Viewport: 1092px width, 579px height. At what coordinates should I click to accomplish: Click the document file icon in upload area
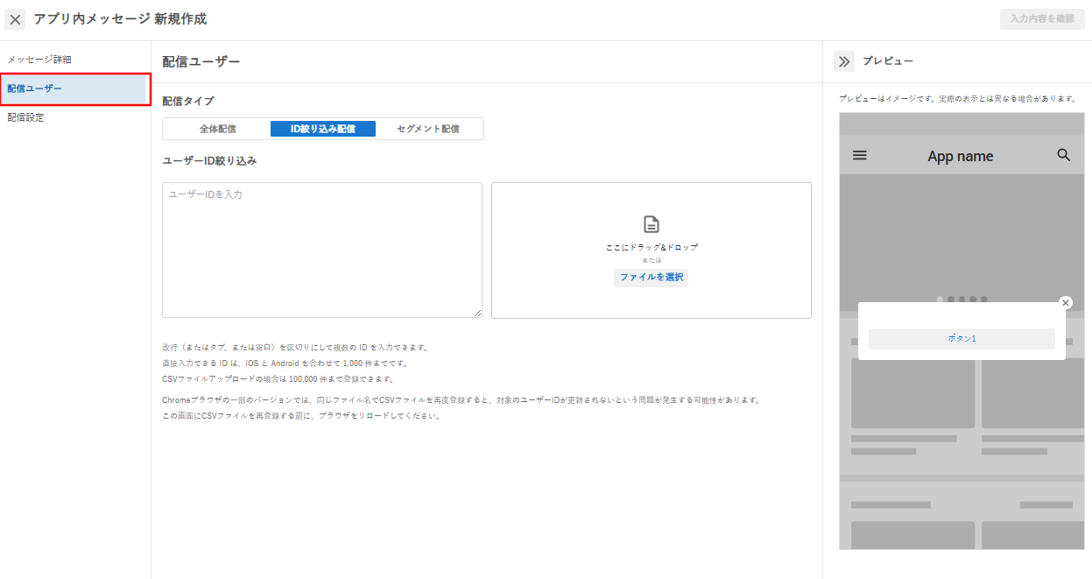point(652,224)
